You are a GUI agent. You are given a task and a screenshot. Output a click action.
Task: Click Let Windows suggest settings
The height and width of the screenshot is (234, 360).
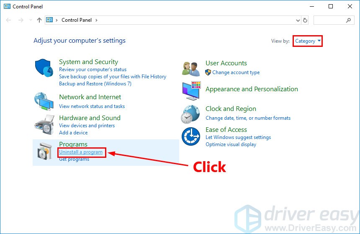click(x=238, y=137)
